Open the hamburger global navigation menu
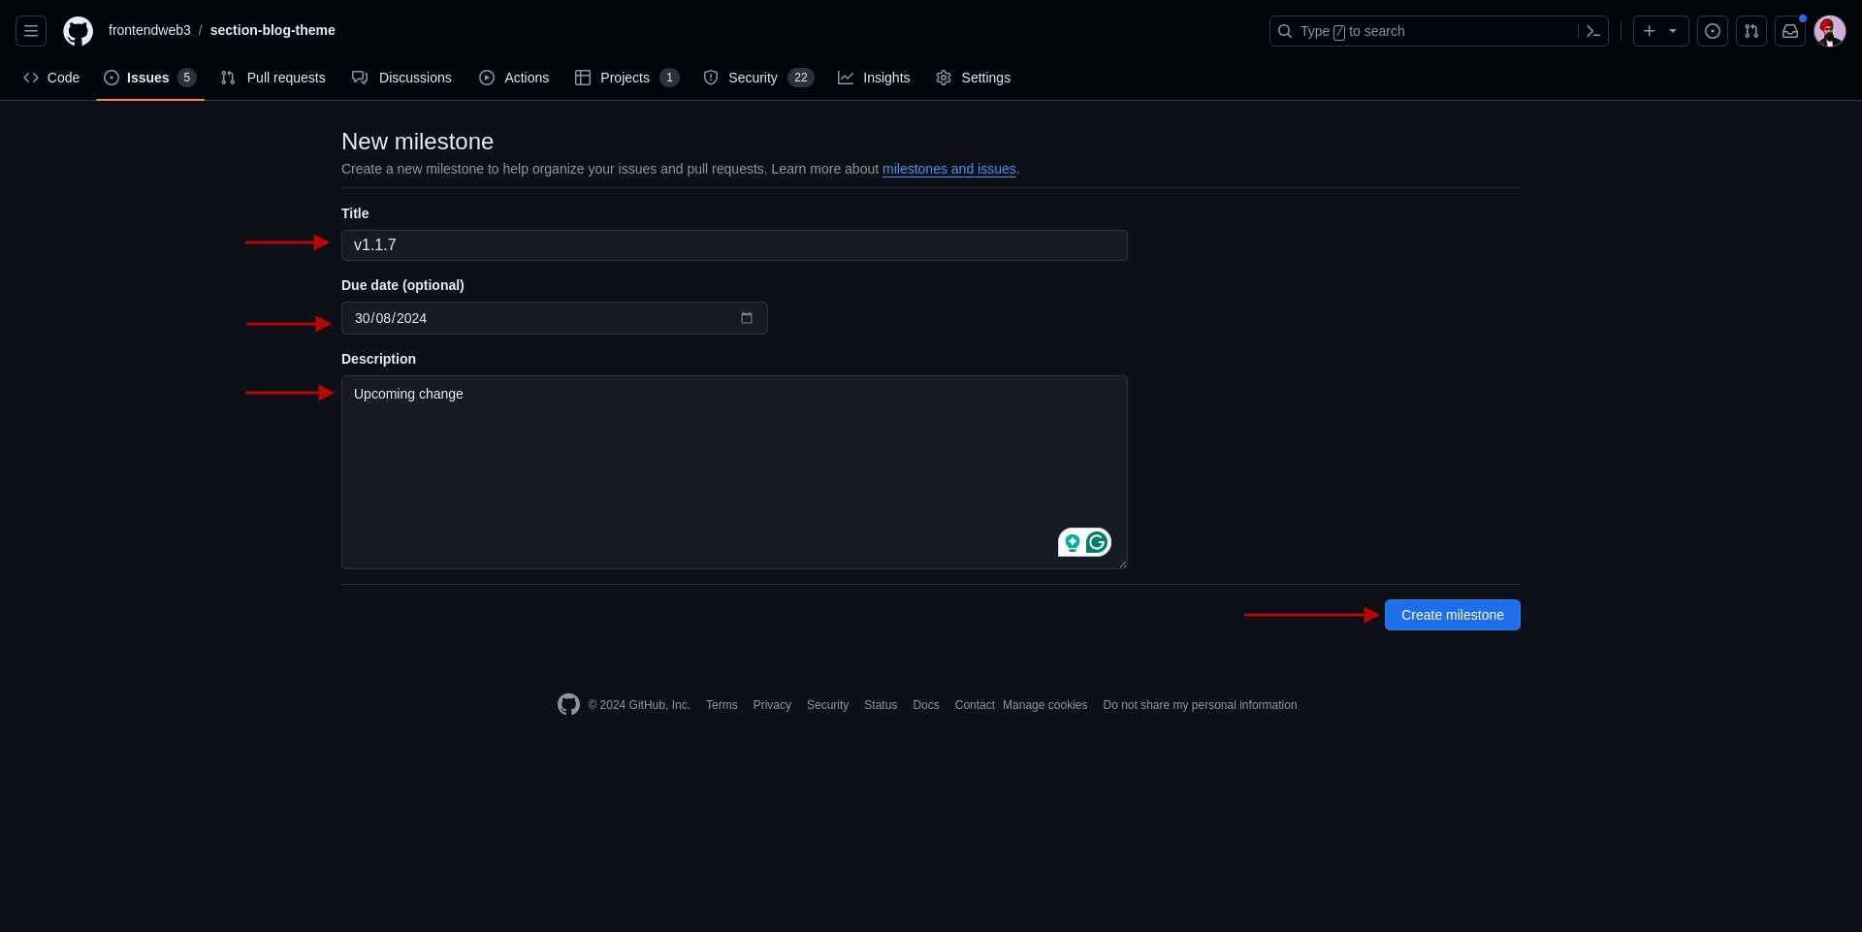This screenshot has height=932, width=1862. pyautogui.click(x=31, y=31)
